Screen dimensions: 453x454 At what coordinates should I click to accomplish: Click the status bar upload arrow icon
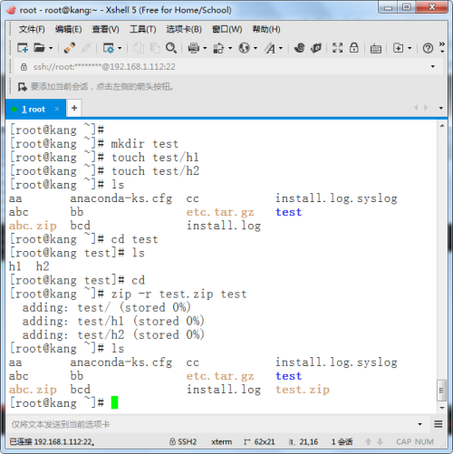[x=368, y=442]
